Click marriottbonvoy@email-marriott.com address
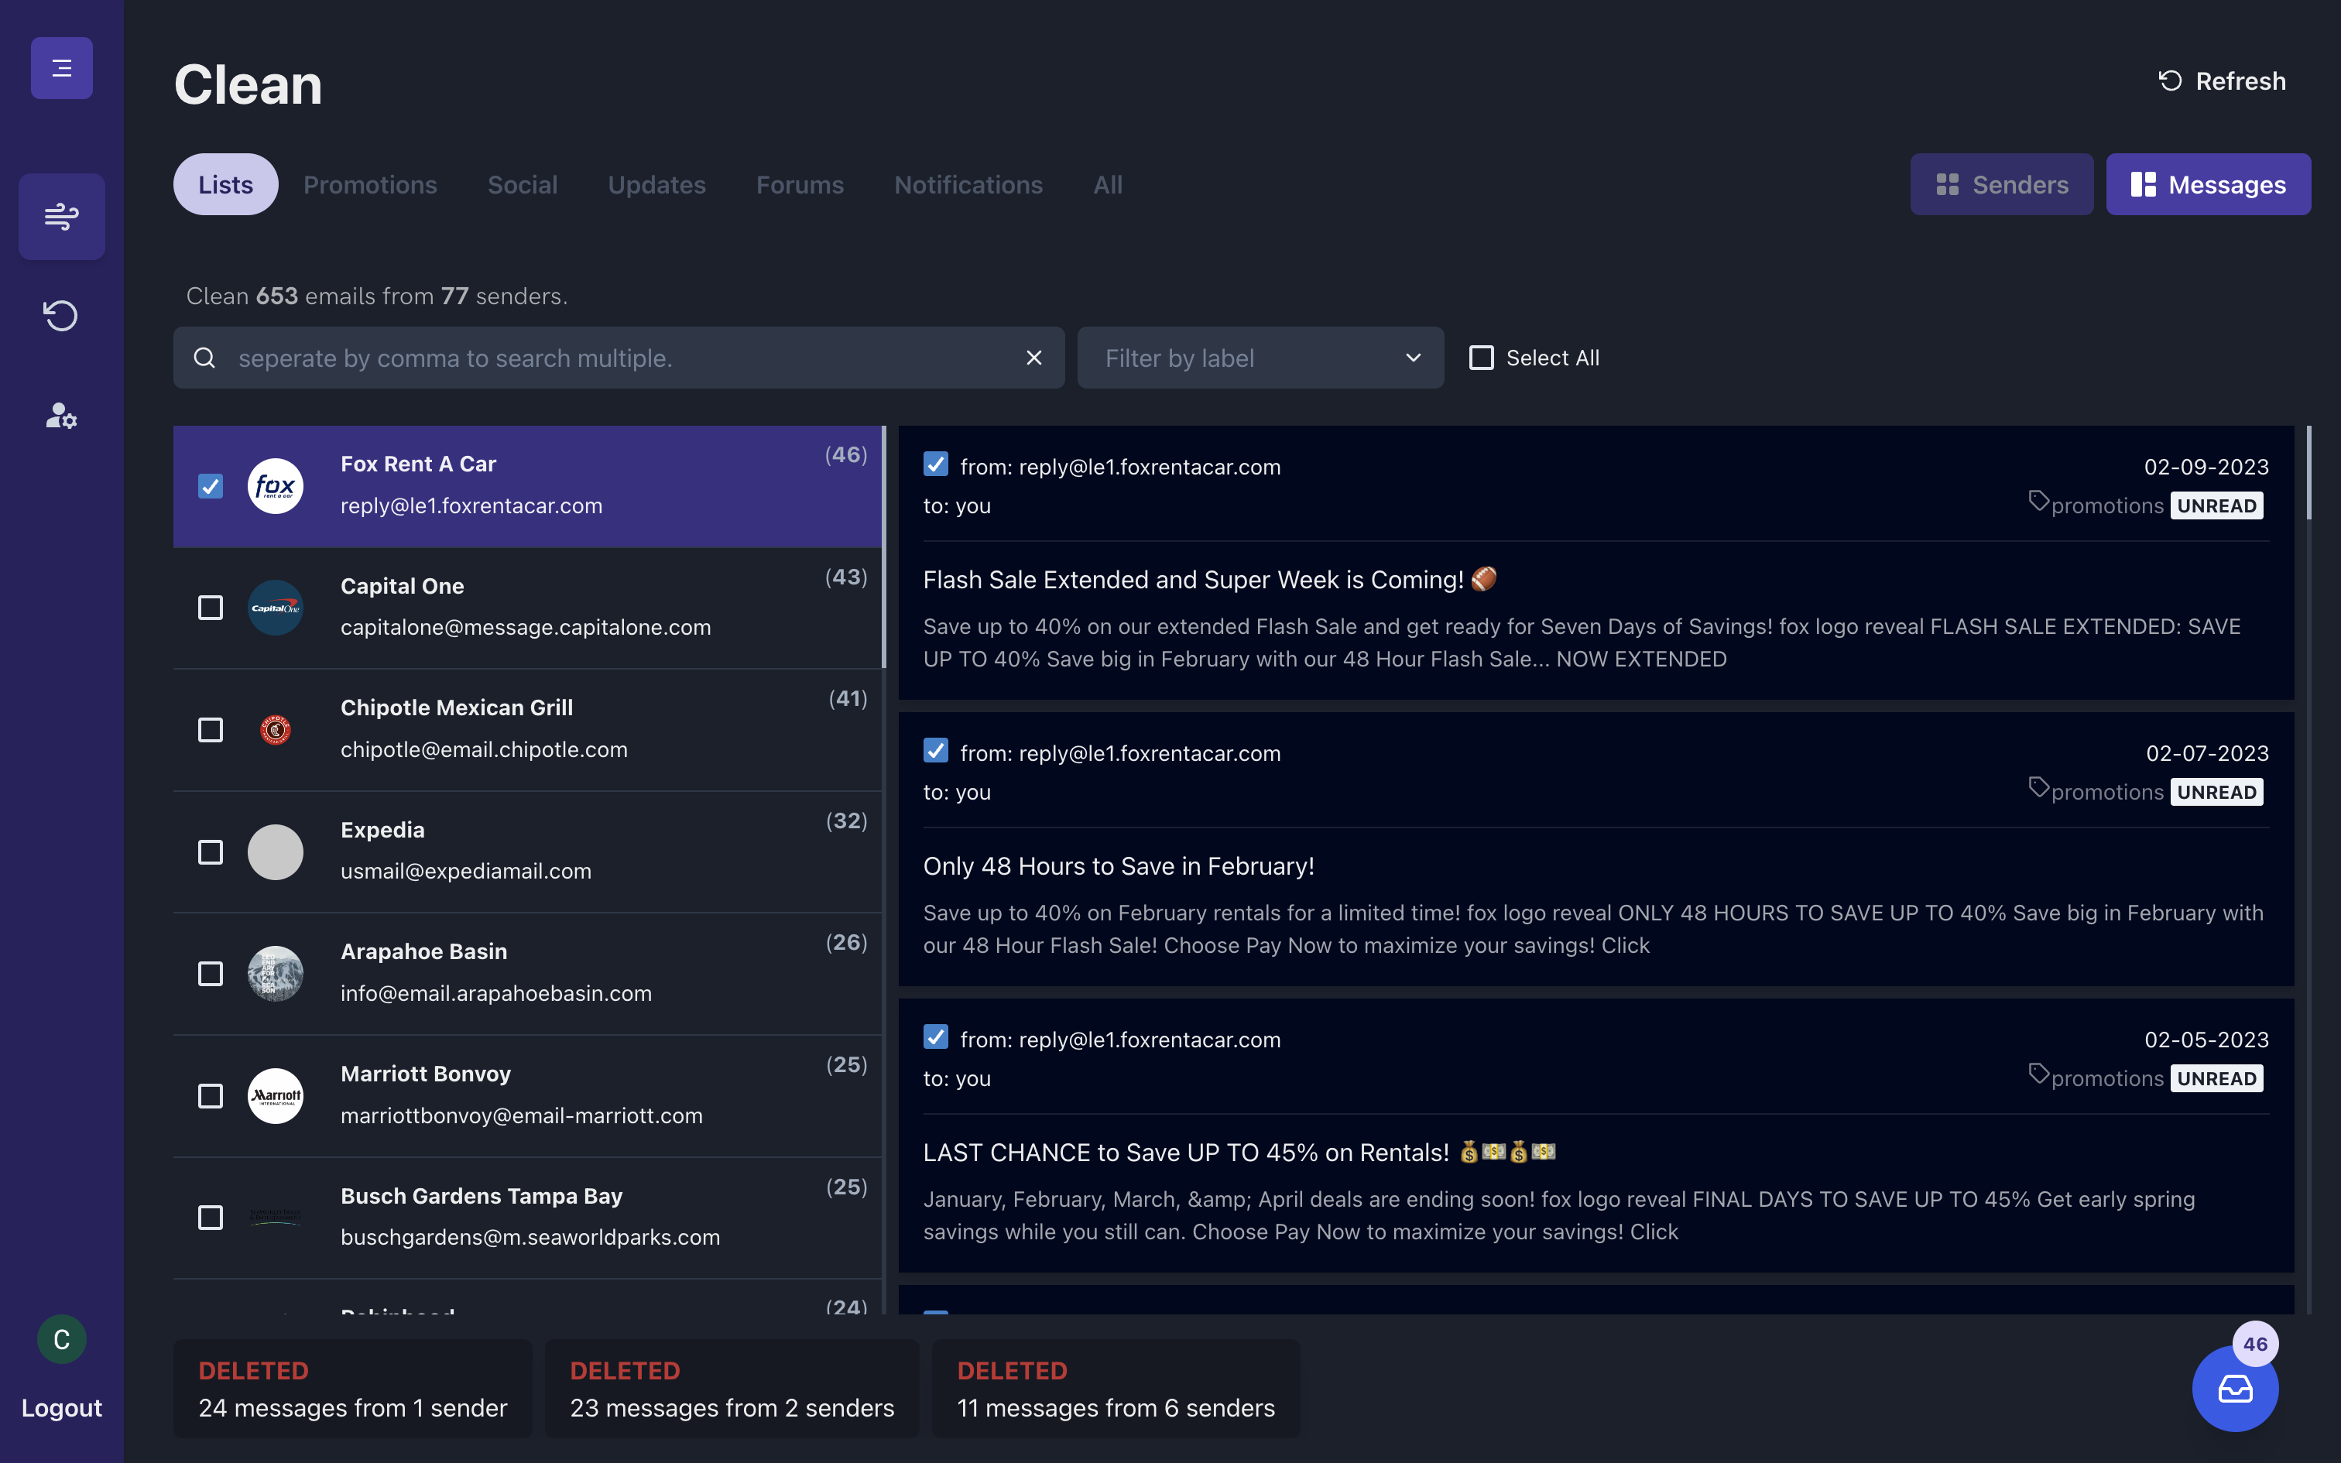 (x=522, y=1115)
